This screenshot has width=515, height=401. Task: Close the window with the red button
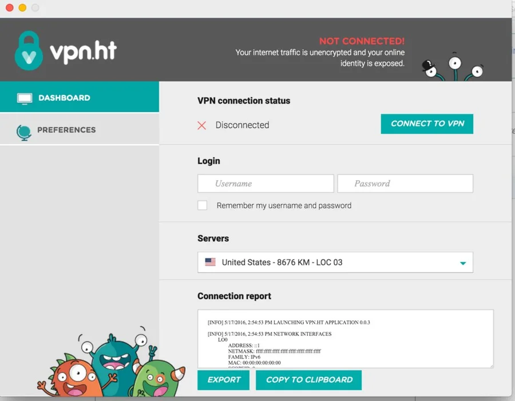pyautogui.click(x=10, y=7)
